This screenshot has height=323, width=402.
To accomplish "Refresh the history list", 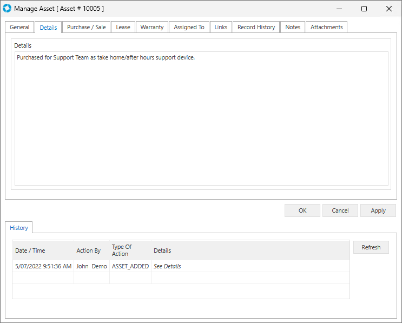I will (371, 247).
